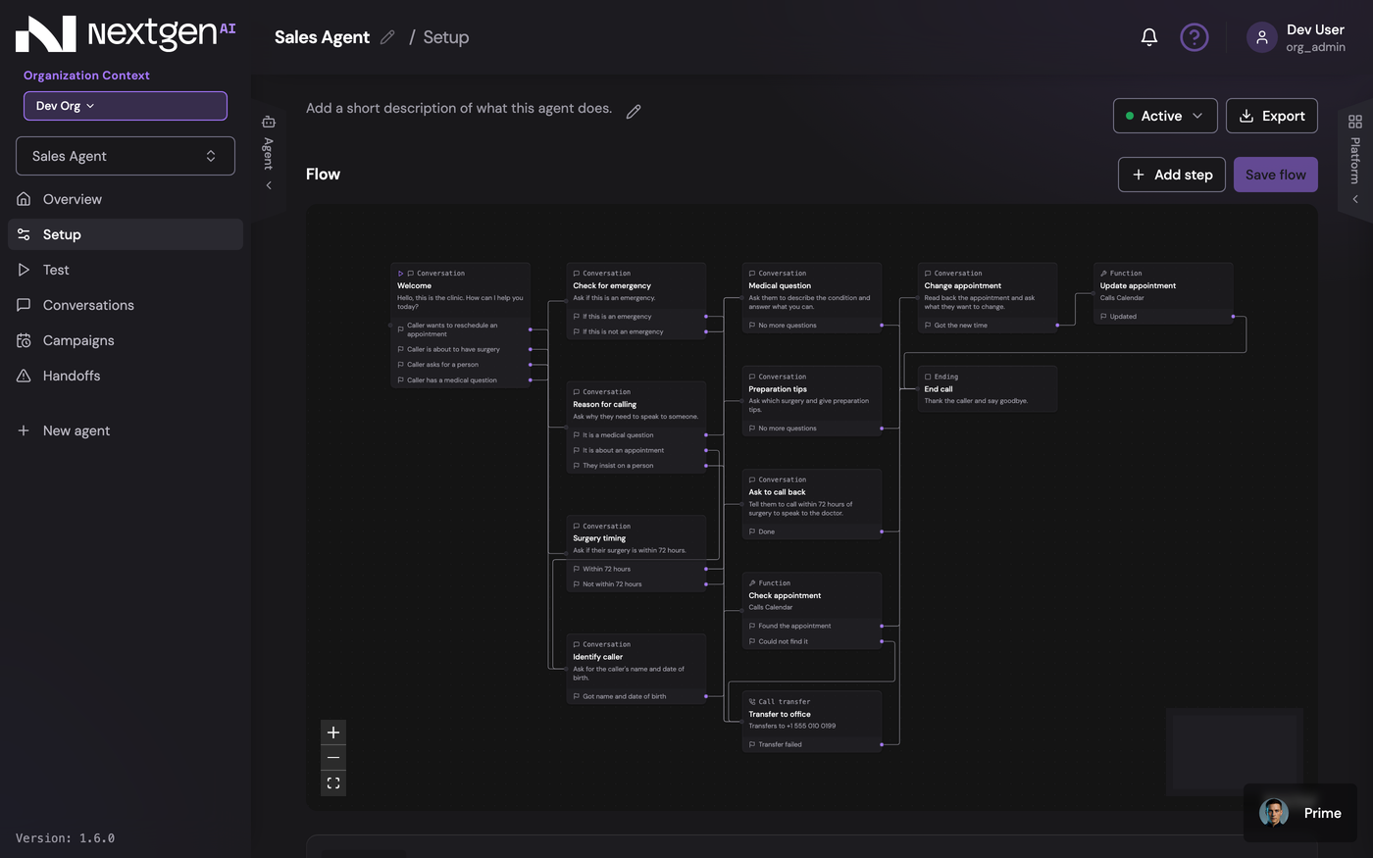Open Handoffs in the sidebar
This screenshot has width=1373, height=858.
tap(126, 376)
